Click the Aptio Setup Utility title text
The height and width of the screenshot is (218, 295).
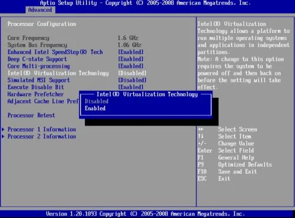[145, 3]
